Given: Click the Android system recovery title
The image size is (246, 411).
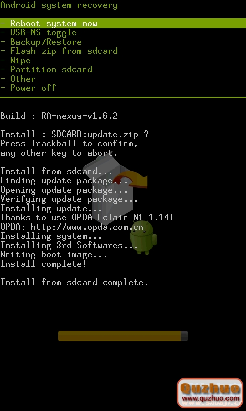Looking at the screenshot, I should click(59, 5).
